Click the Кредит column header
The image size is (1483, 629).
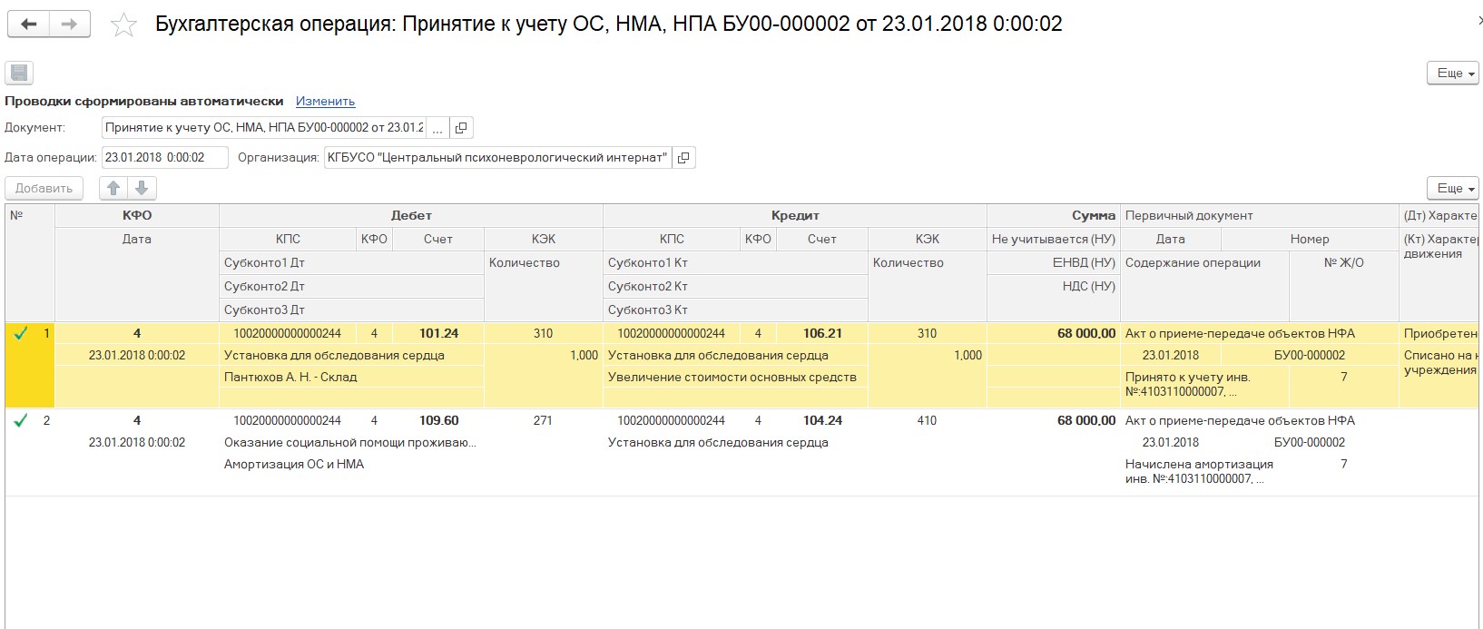tap(795, 216)
